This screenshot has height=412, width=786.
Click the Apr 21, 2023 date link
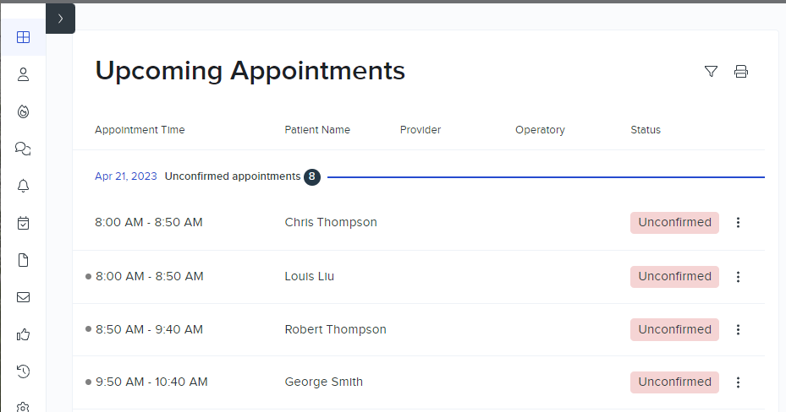[126, 176]
